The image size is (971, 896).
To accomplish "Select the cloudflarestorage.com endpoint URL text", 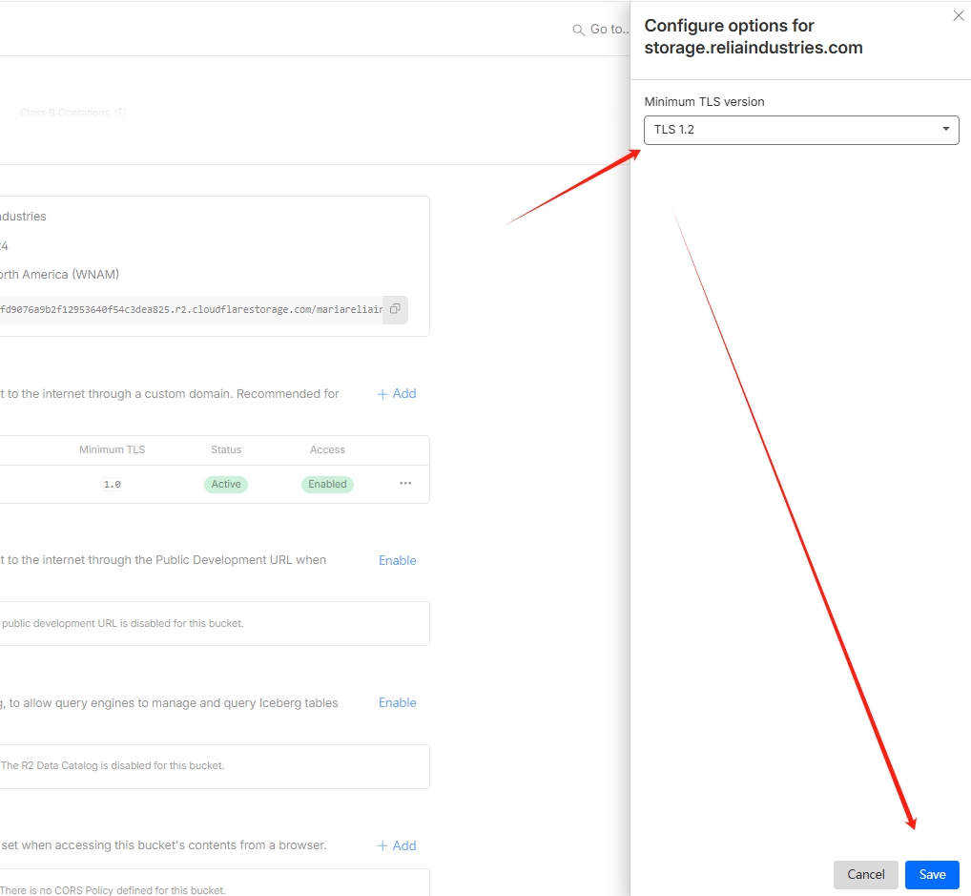I will click(x=191, y=310).
